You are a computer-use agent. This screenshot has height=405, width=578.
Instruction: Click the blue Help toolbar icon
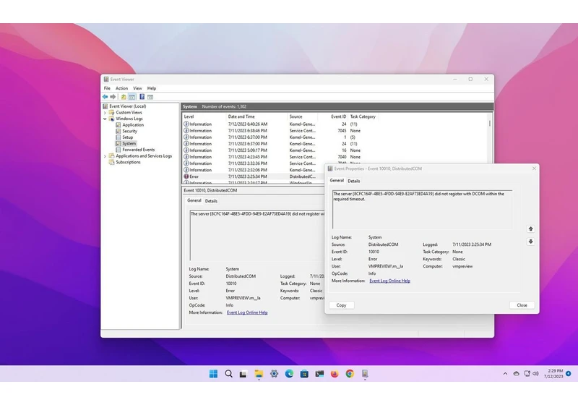(x=142, y=97)
